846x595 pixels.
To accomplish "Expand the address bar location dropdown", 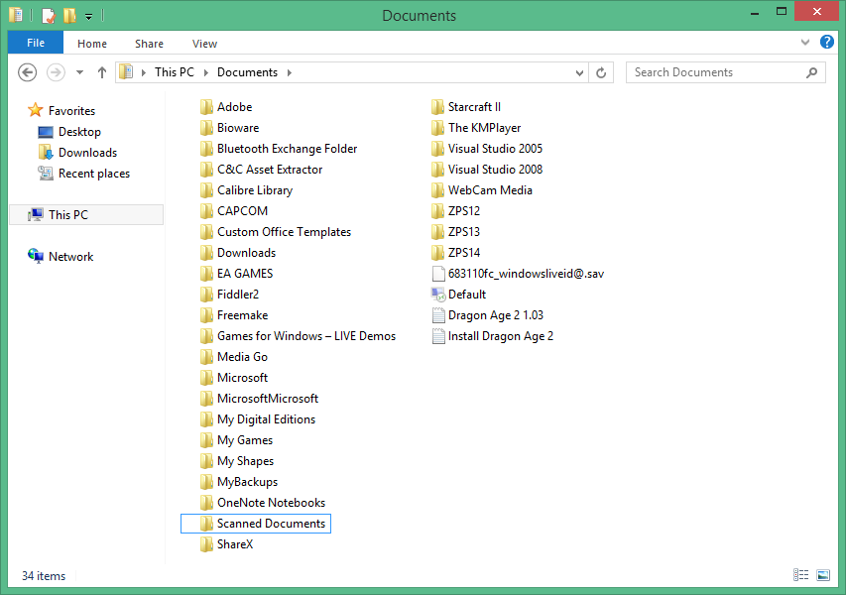I will (578, 72).
